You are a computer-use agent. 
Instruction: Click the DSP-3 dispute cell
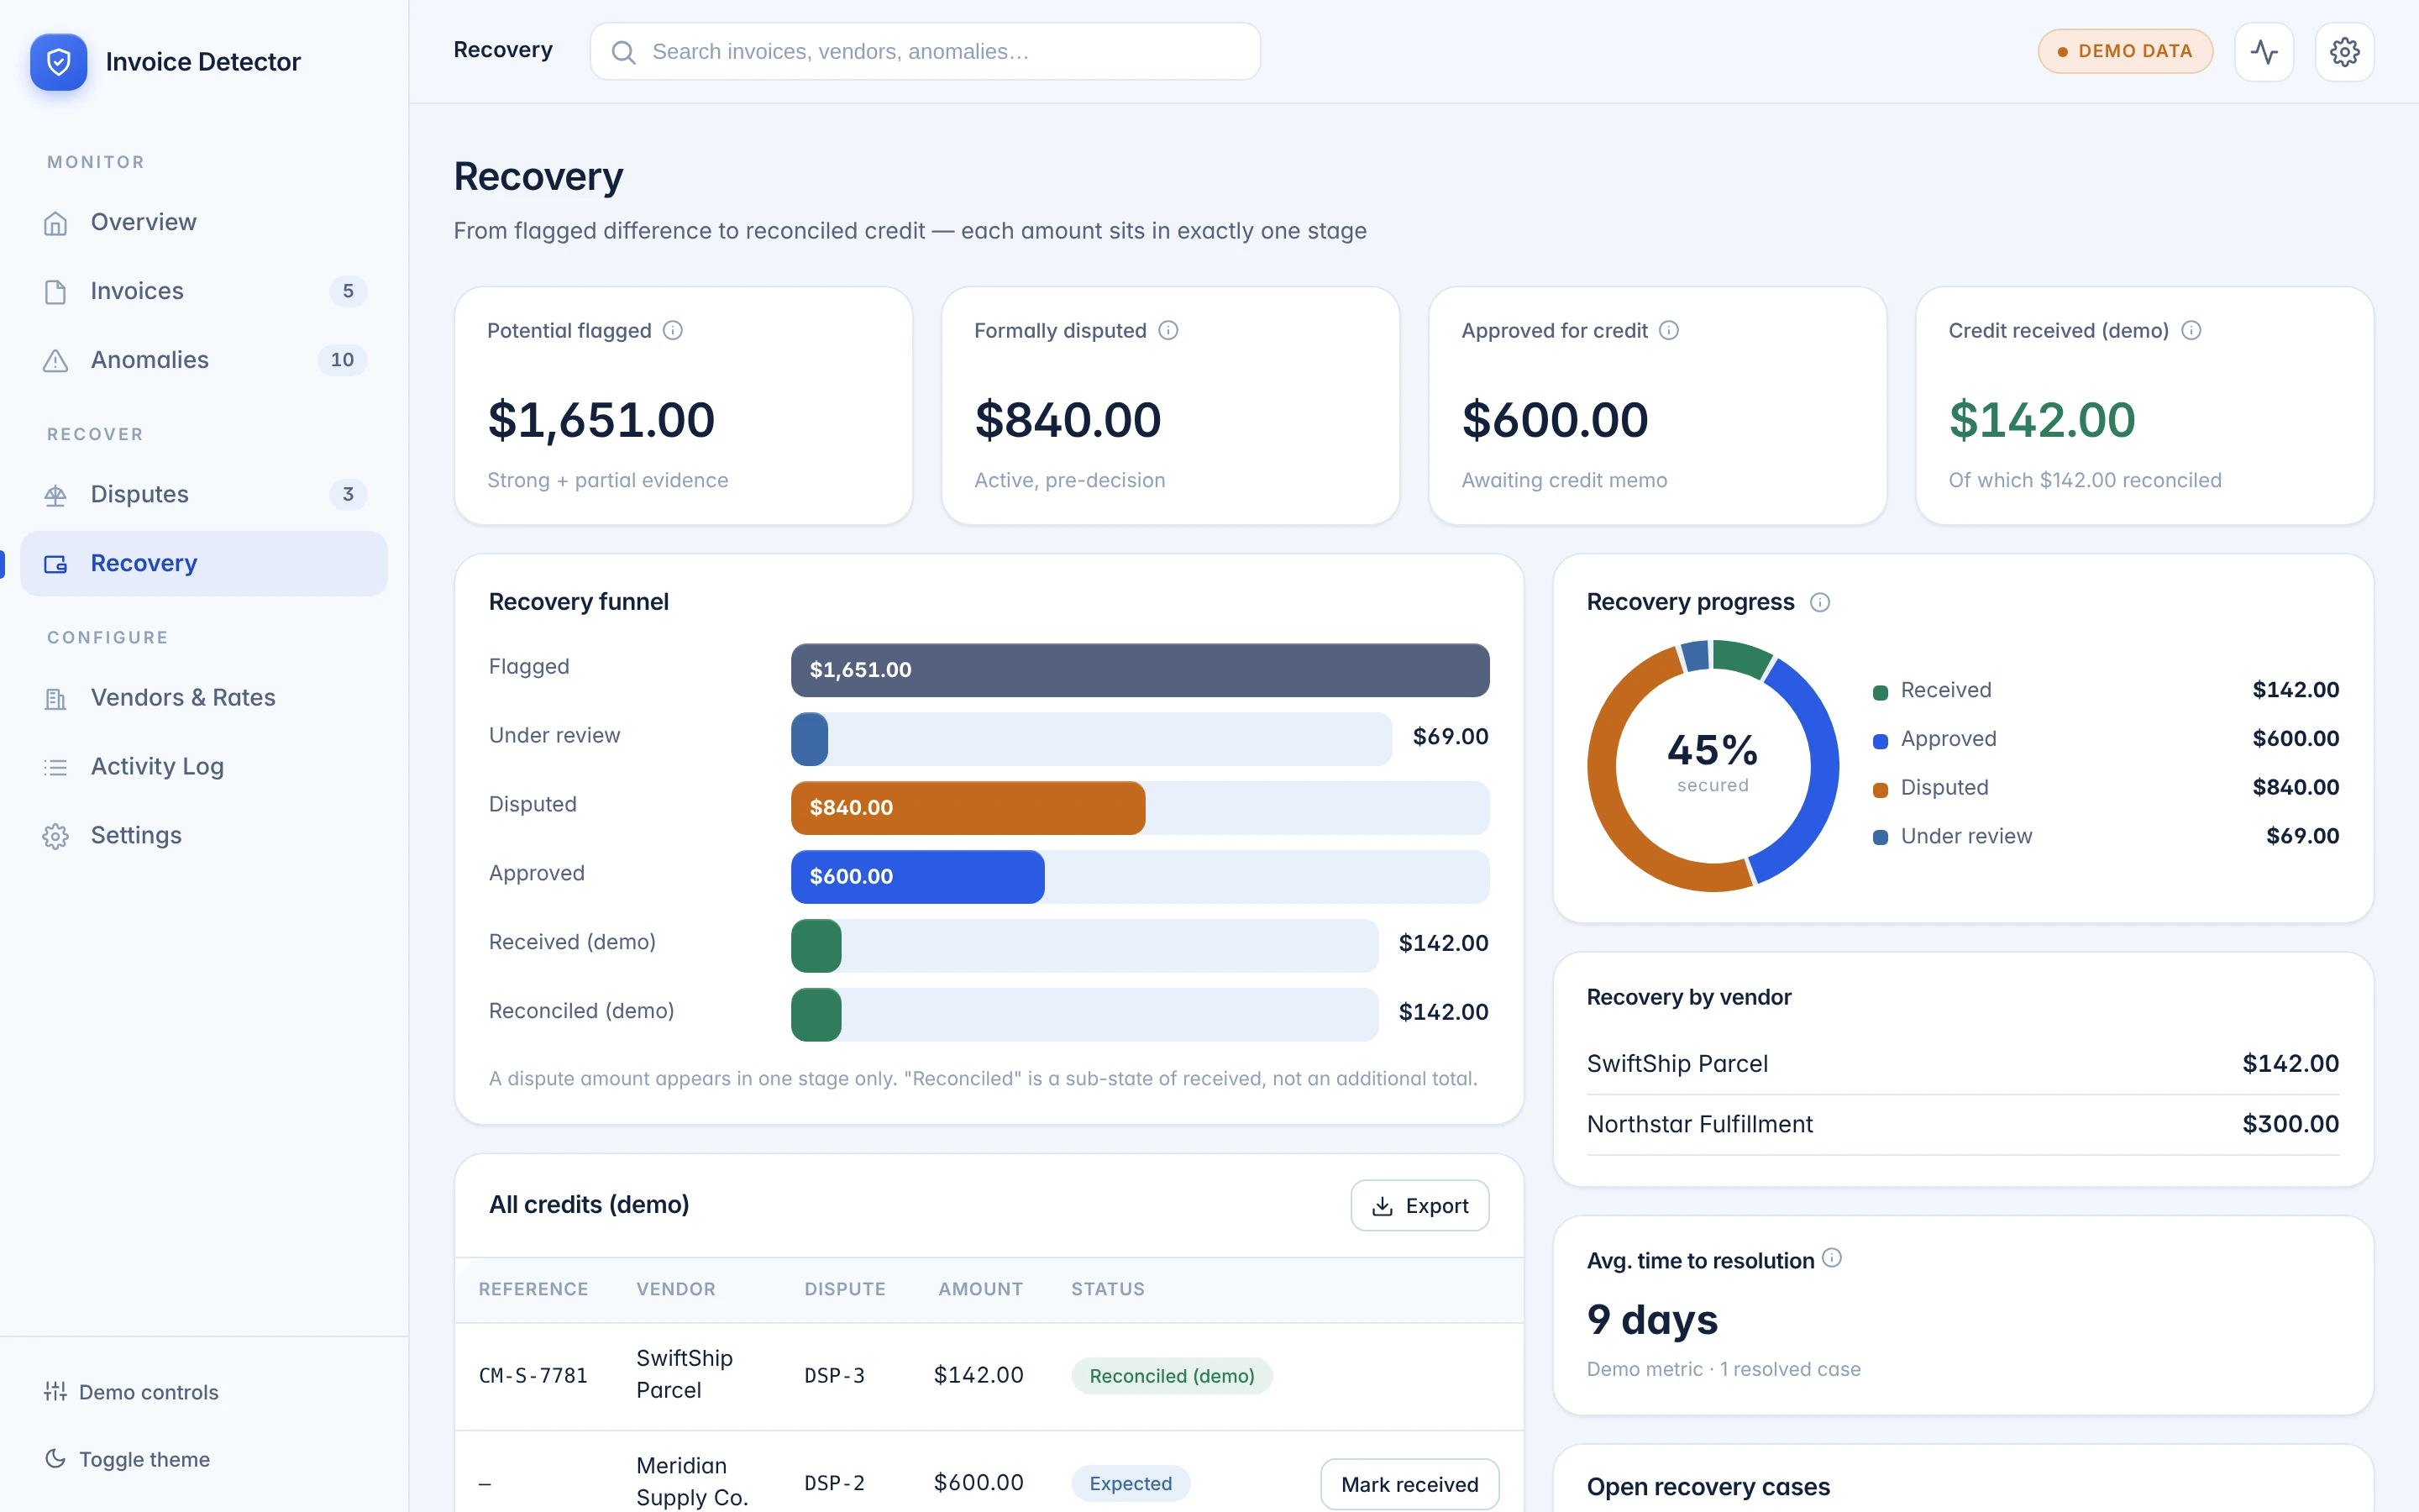835,1376
